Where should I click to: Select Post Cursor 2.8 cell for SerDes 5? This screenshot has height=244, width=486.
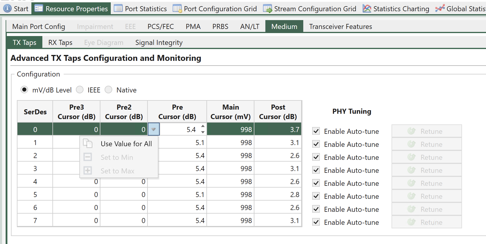[278, 194]
